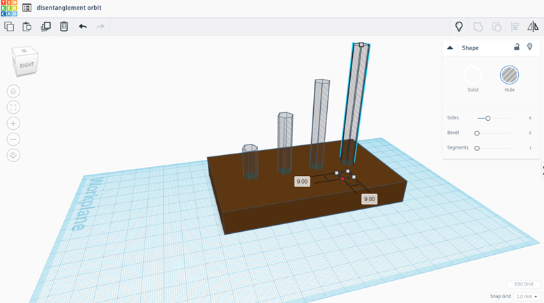Select the third hexagonal hole shape
Screen dimensions: 544x303
[320, 124]
